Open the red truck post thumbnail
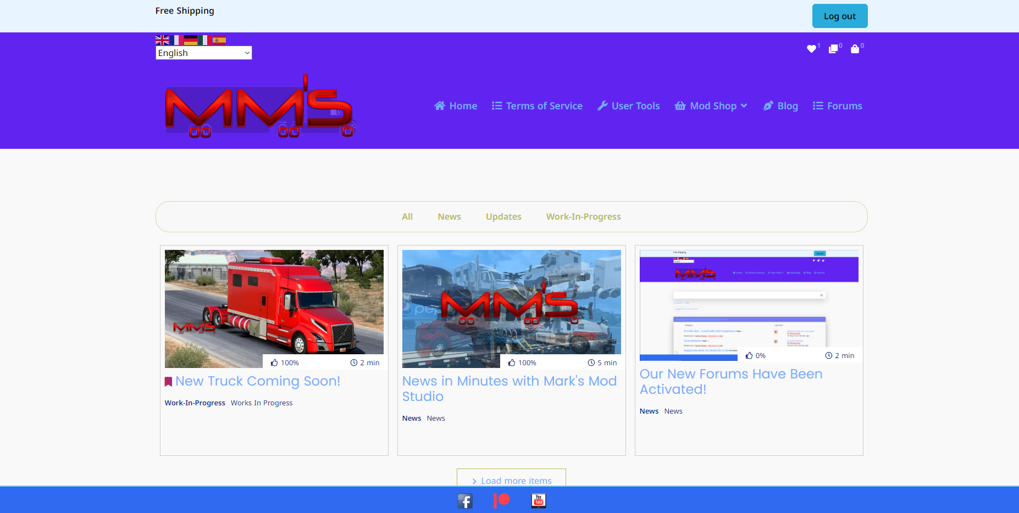The height and width of the screenshot is (513, 1019). coord(274,308)
